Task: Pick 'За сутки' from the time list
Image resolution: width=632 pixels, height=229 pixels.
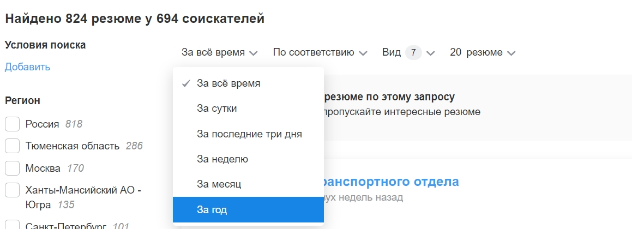Action: pyautogui.click(x=248, y=109)
